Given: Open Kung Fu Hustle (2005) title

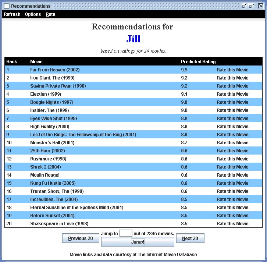Looking at the screenshot, I should tap(53, 183).
